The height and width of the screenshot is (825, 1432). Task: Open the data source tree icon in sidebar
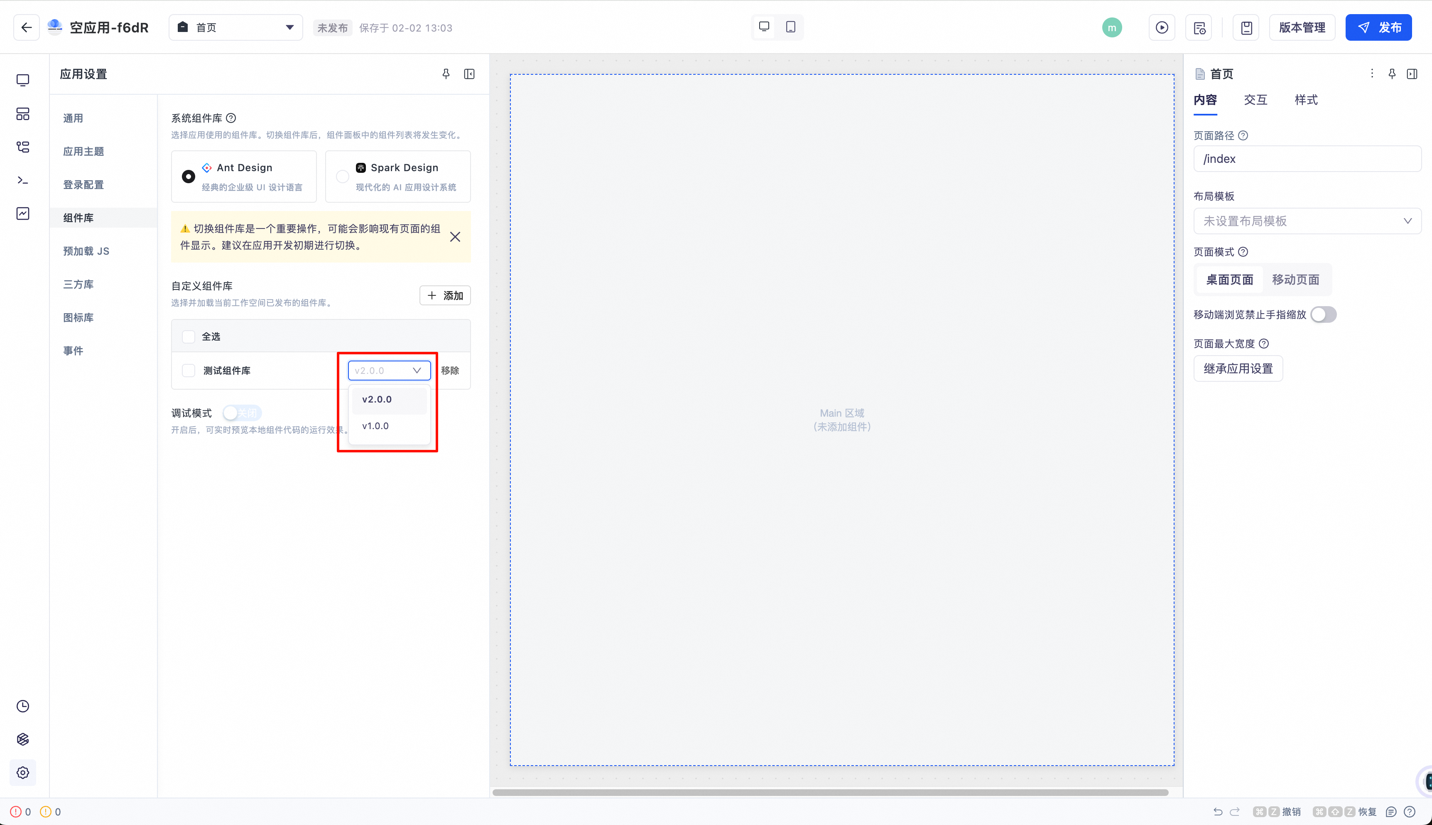tap(23, 147)
